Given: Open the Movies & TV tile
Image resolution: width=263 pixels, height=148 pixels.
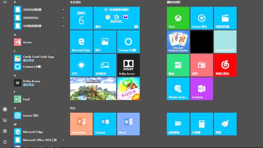Looking at the screenshot, I should pyautogui.click(x=225, y=18).
